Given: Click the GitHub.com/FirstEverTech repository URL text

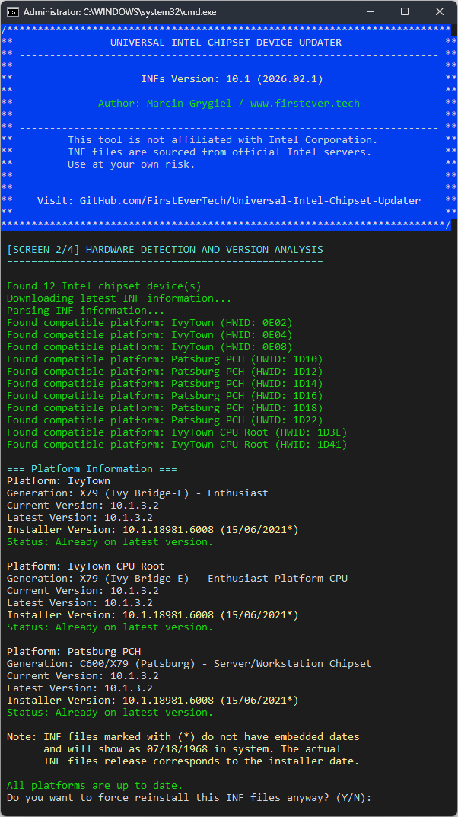Looking at the screenshot, I should tap(250, 200).
